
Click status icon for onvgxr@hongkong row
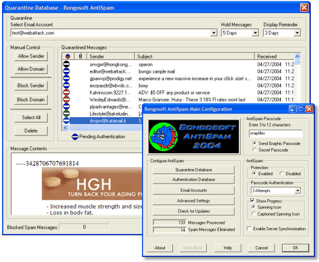pyautogui.click(x=66, y=64)
